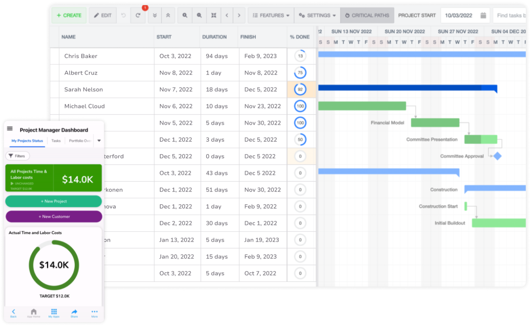The height and width of the screenshot is (326, 531).
Task: Click Sarah Nelson's 92 percent progress circle
Action: click(x=300, y=90)
